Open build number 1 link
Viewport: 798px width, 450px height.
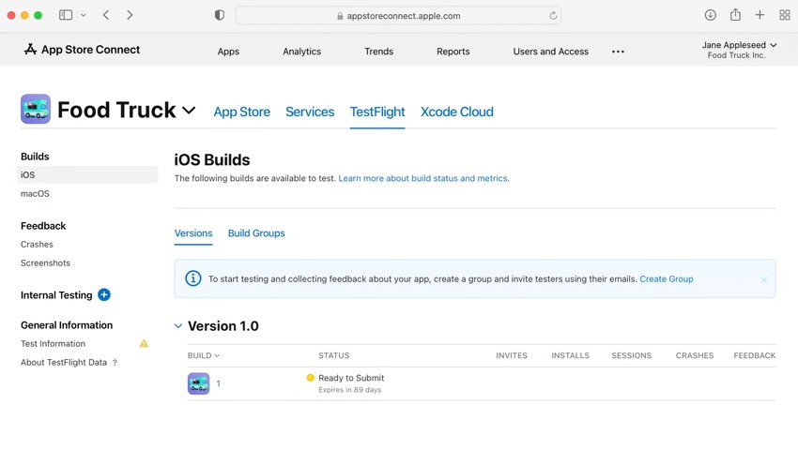pyautogui.click(x=219, y=383)
